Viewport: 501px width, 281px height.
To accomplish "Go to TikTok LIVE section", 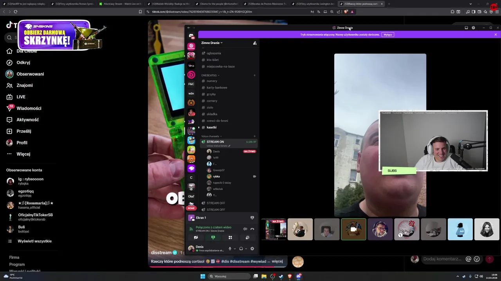I will (21, 97).
